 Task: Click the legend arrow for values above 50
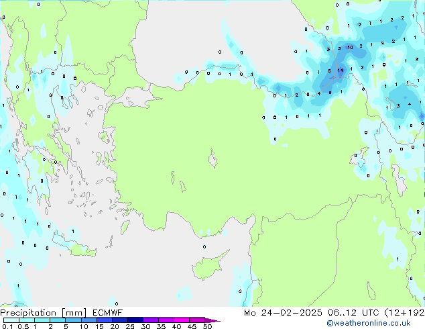(x=213, y=320)
